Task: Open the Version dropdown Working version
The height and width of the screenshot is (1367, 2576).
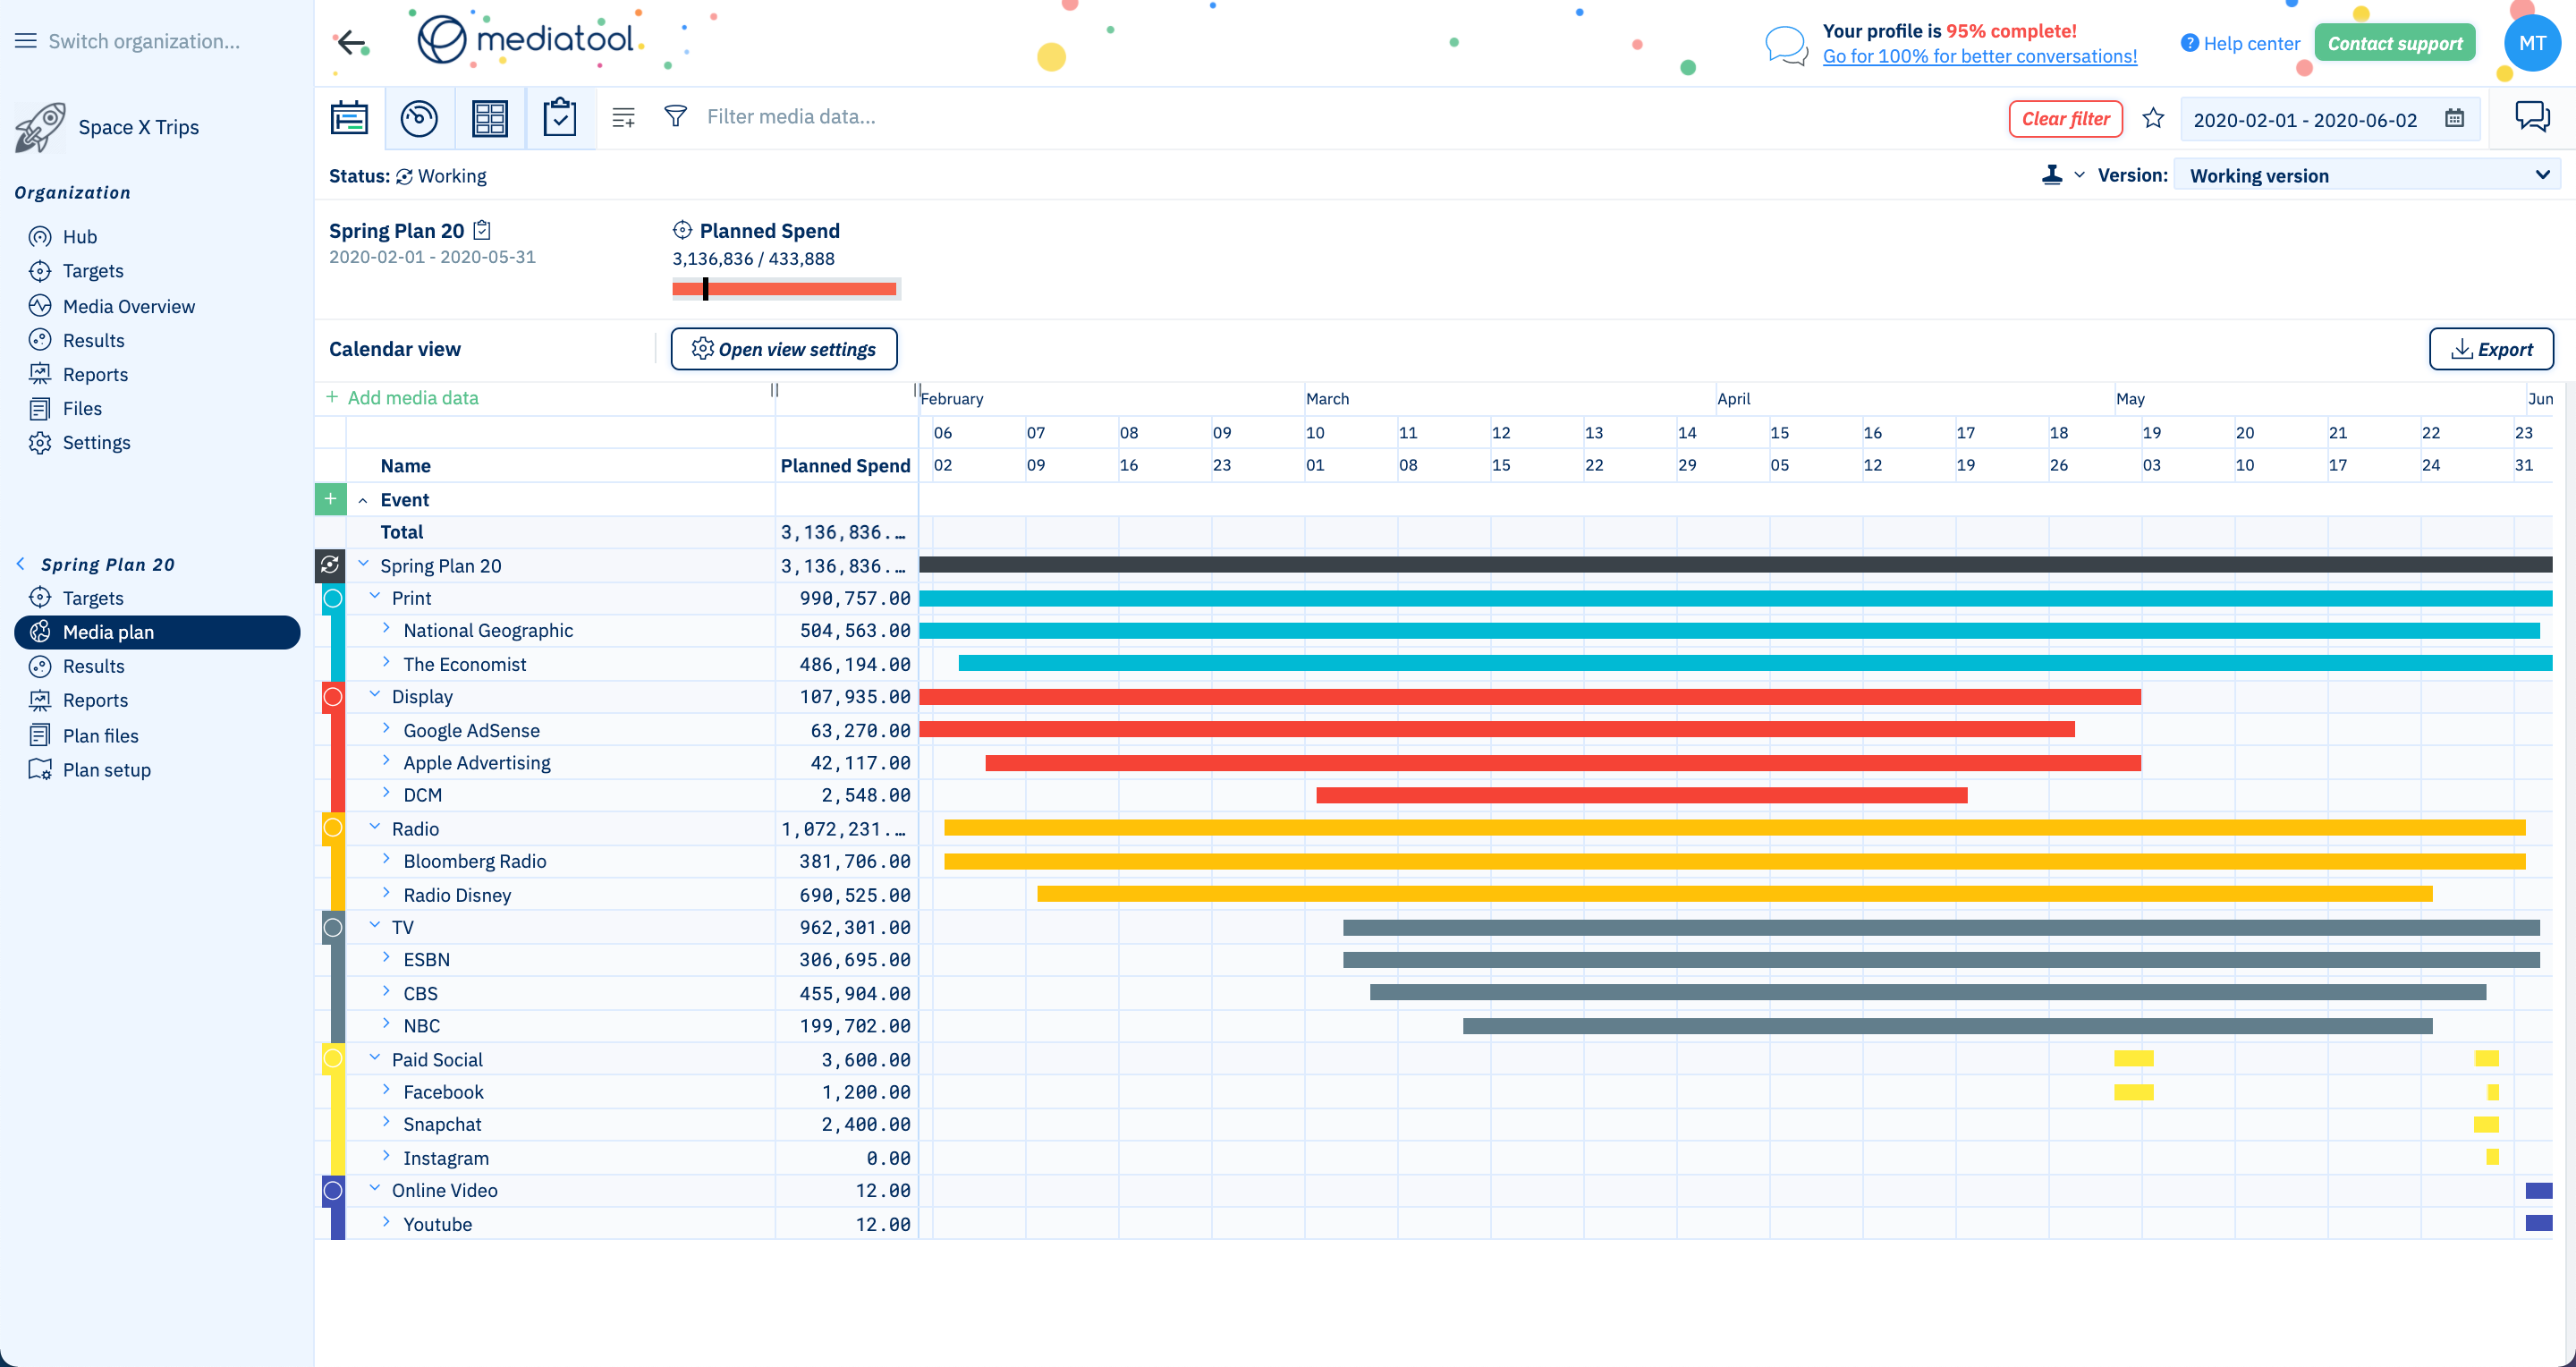Action: [2366, 176]
